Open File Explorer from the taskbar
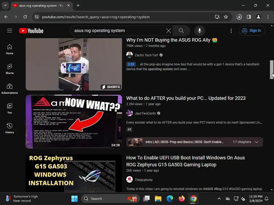Screen dimensions: 274x205 [158, 199]
